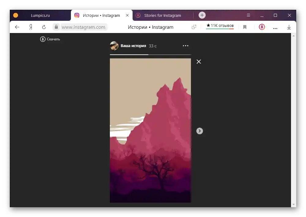Screen dimensions: 306x217
Task: View the 11K отзывов site rating
Action: [x=220, y=26]
